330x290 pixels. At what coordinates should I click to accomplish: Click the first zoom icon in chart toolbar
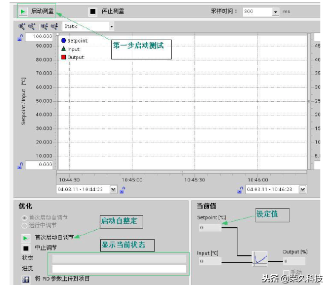click(22, 26)
